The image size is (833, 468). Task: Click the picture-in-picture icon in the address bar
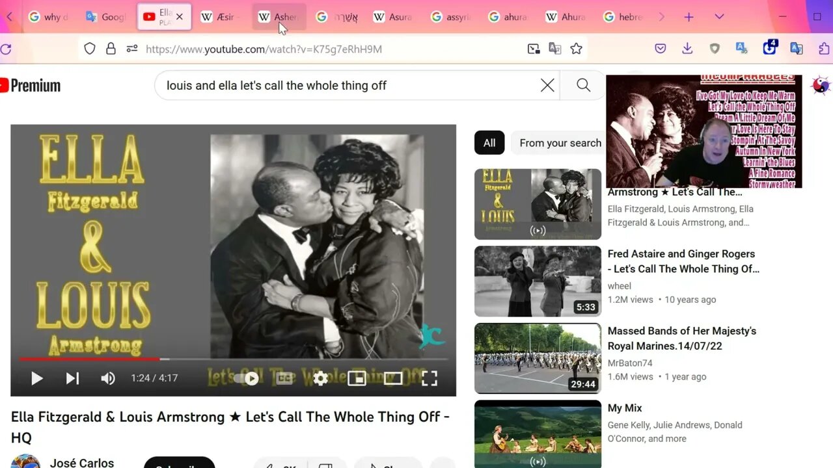pos(534,49)
